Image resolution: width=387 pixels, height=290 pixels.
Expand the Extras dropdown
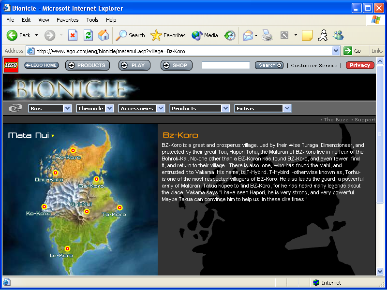pyautogui.click(x=287, y=108)
